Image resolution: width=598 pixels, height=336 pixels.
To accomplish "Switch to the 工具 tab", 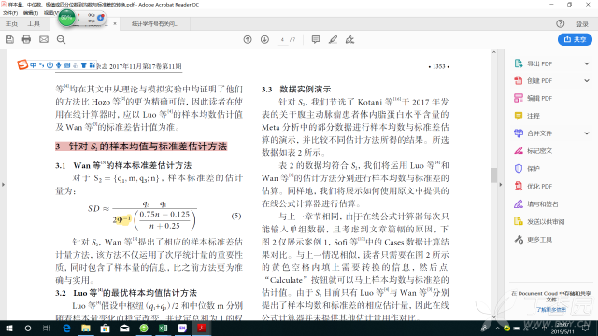I will [34, 23].
